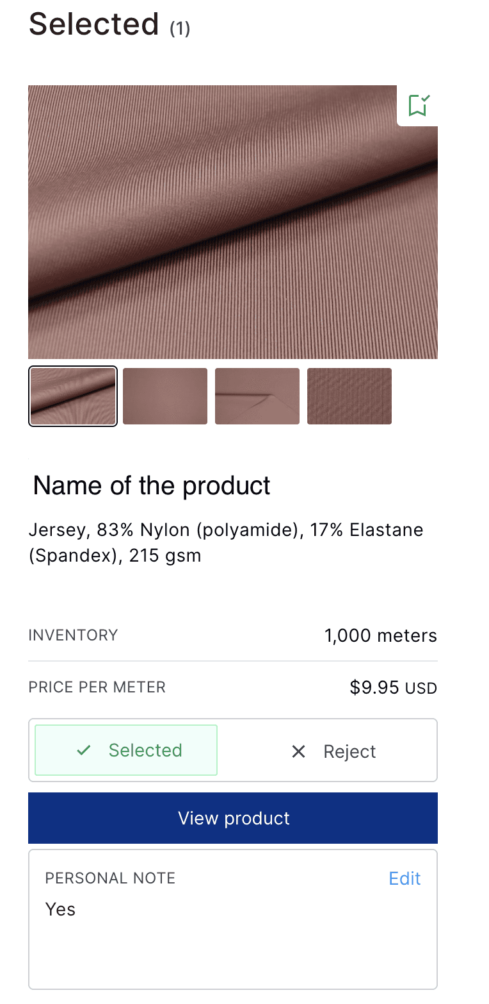Click the 1,000 meters inventory value

(x=381, y=635)
